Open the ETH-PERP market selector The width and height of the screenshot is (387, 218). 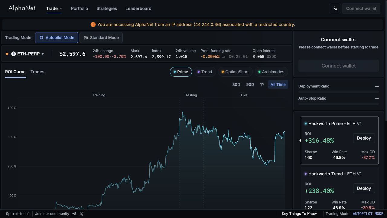point(28,54)
